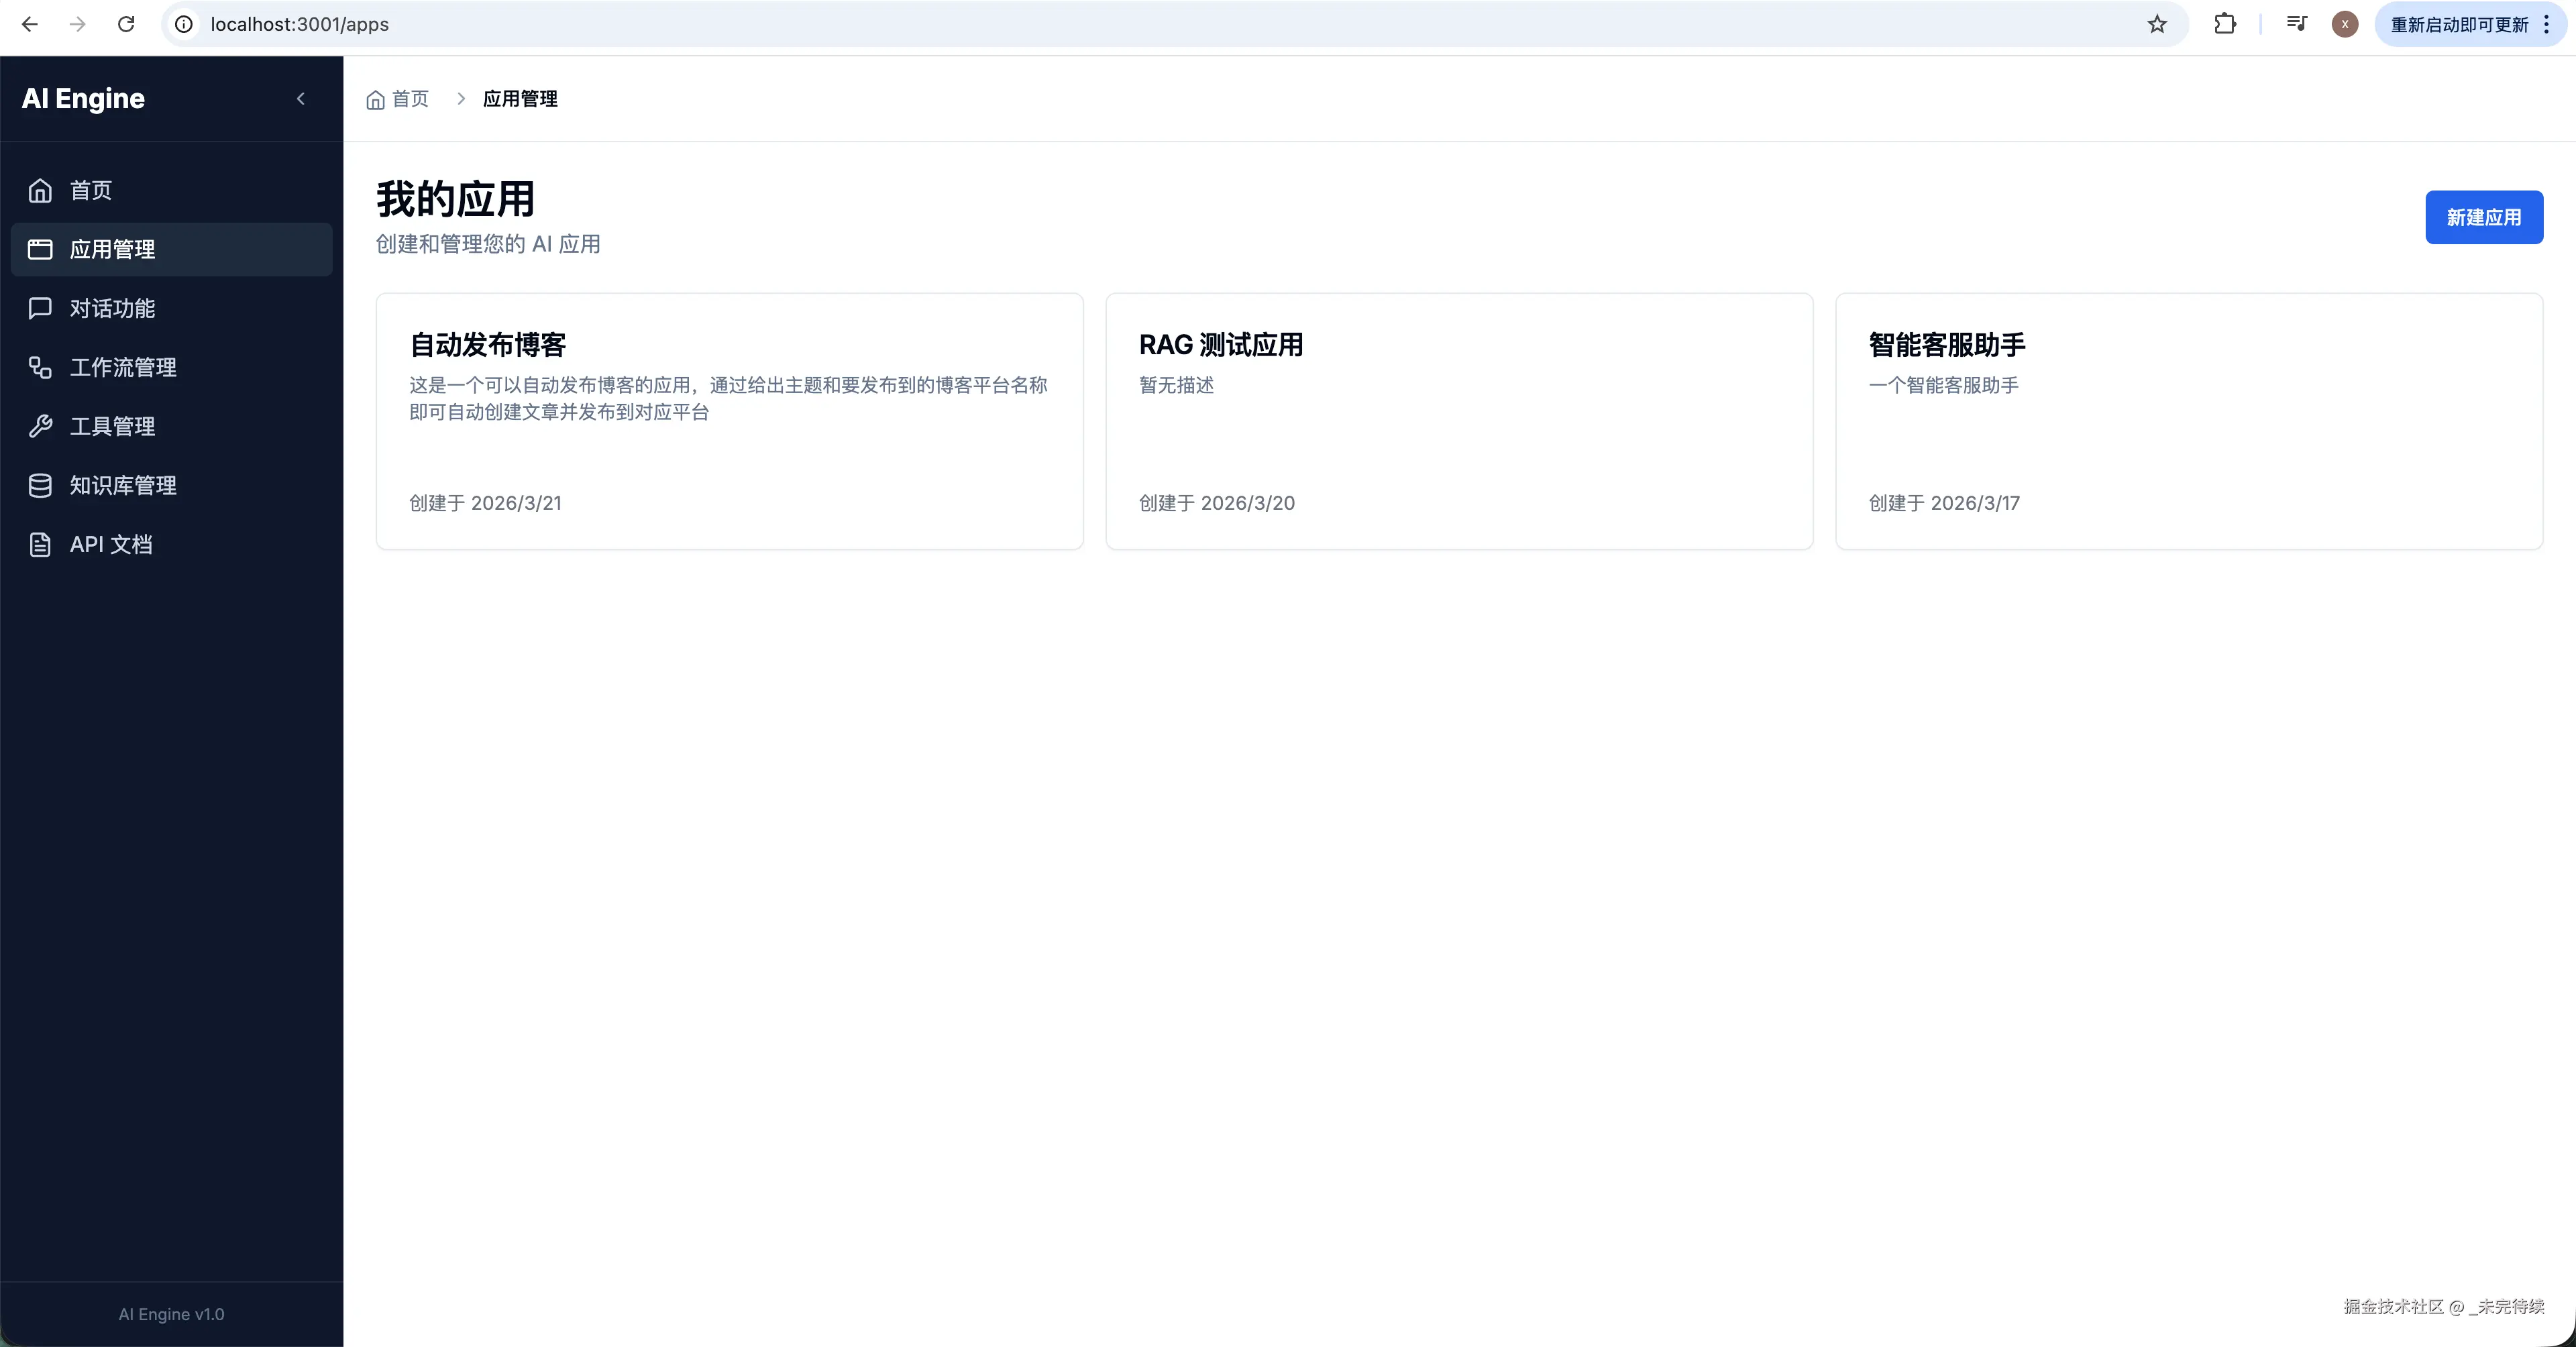This screenshot has height=1347, width=2576.
Task: View API 文档 document icon
Action: coord(40,544)
